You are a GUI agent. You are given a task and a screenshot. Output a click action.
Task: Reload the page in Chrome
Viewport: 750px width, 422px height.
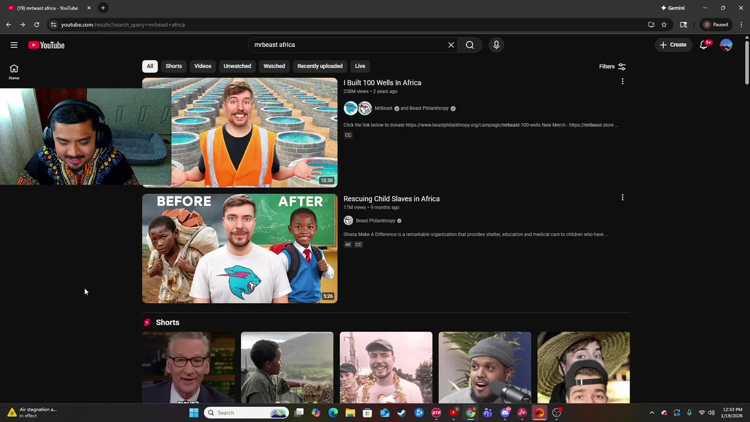[36, 25]
